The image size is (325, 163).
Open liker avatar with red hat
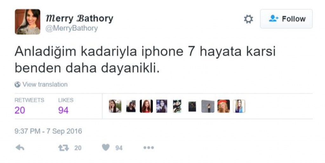(223, 106)
